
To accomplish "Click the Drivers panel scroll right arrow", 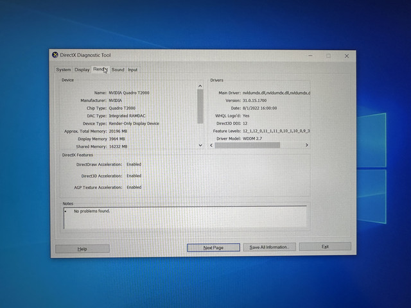I will coord(307,145).
